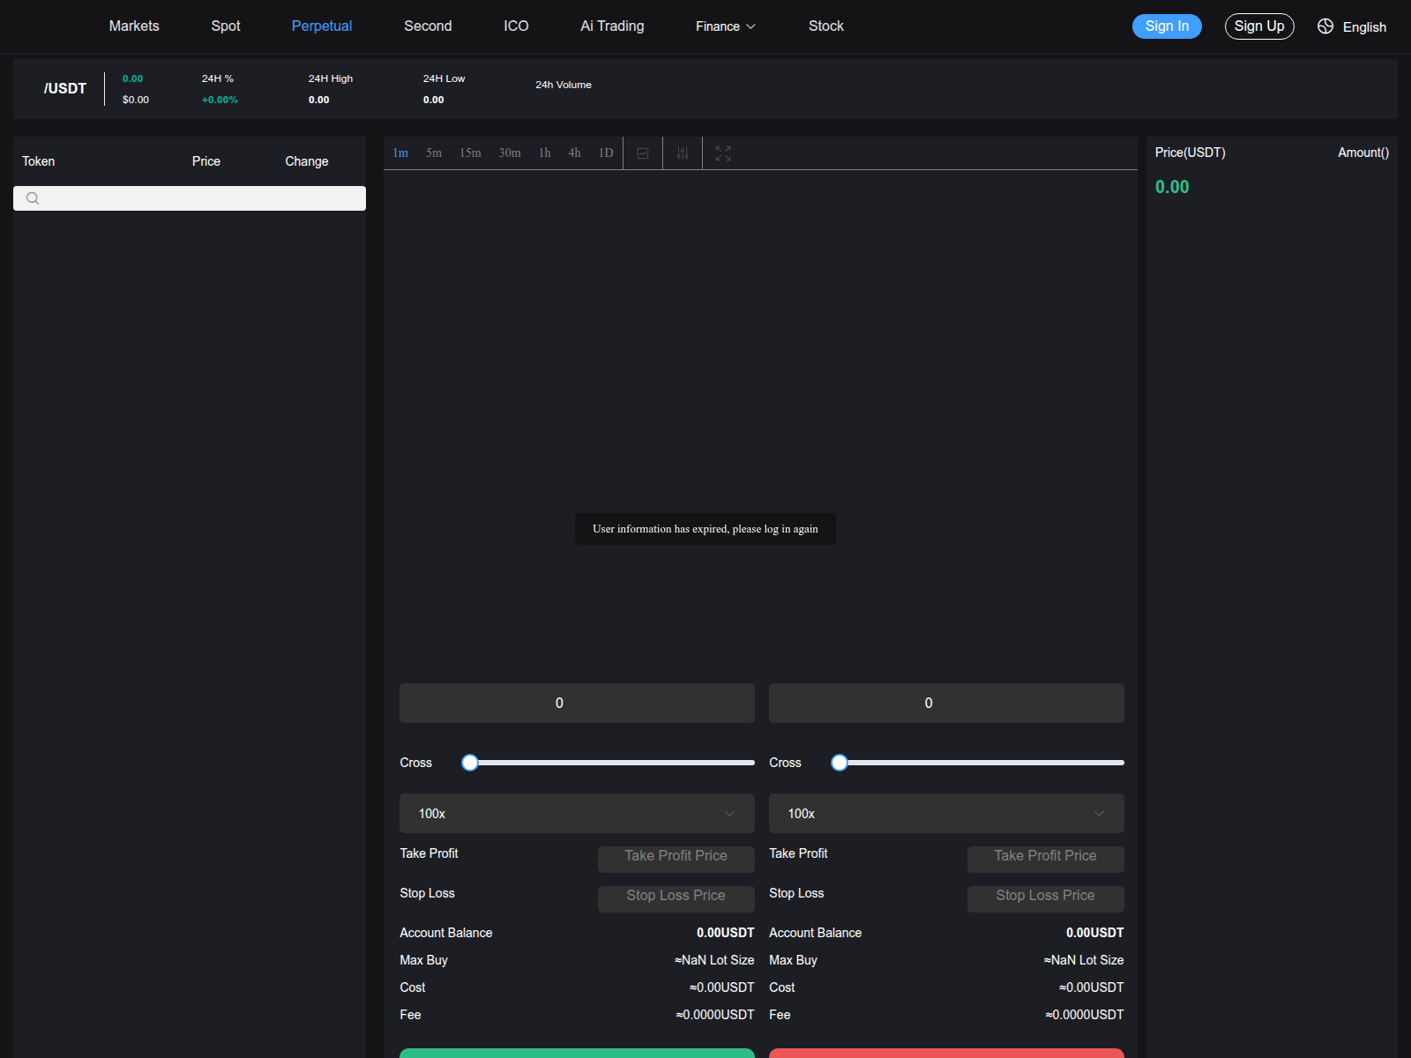1411x1058 pixels.
Task: Open the Spot trading tab
Action: pyautogui.click(x=226, y=26)
